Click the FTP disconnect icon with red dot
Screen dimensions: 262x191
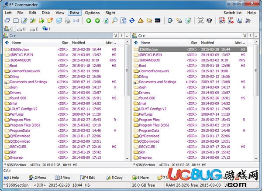pyautogui.click(x=231, y=20)
